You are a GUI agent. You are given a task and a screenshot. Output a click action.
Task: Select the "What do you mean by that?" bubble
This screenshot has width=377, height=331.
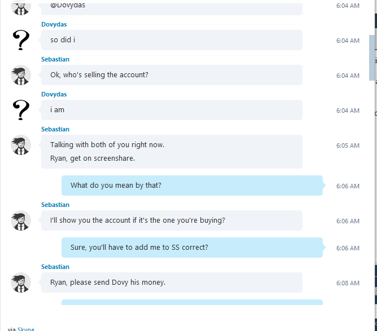point(192,186)
